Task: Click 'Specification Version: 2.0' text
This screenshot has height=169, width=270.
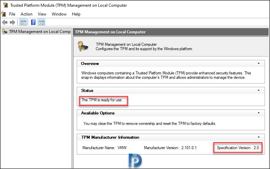Action: (238, 148)
